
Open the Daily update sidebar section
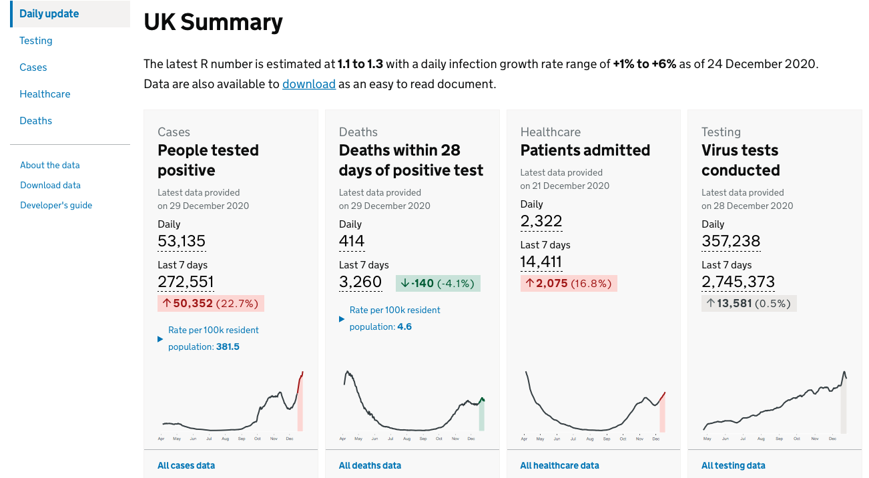point(70,14)
